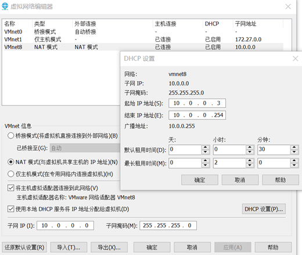This screenshot has width=302, height=255.
Task: Click default lease 天 input showing 0
Action: point(185,150)
